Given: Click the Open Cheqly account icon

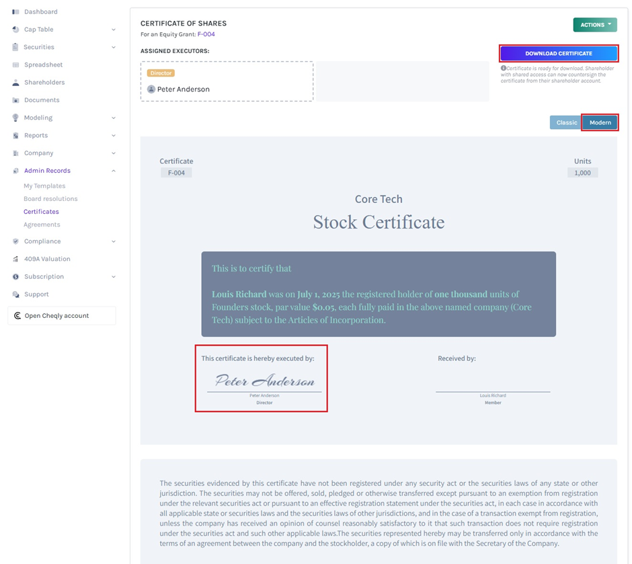Looking at the screenshot, I should point(16,315).
